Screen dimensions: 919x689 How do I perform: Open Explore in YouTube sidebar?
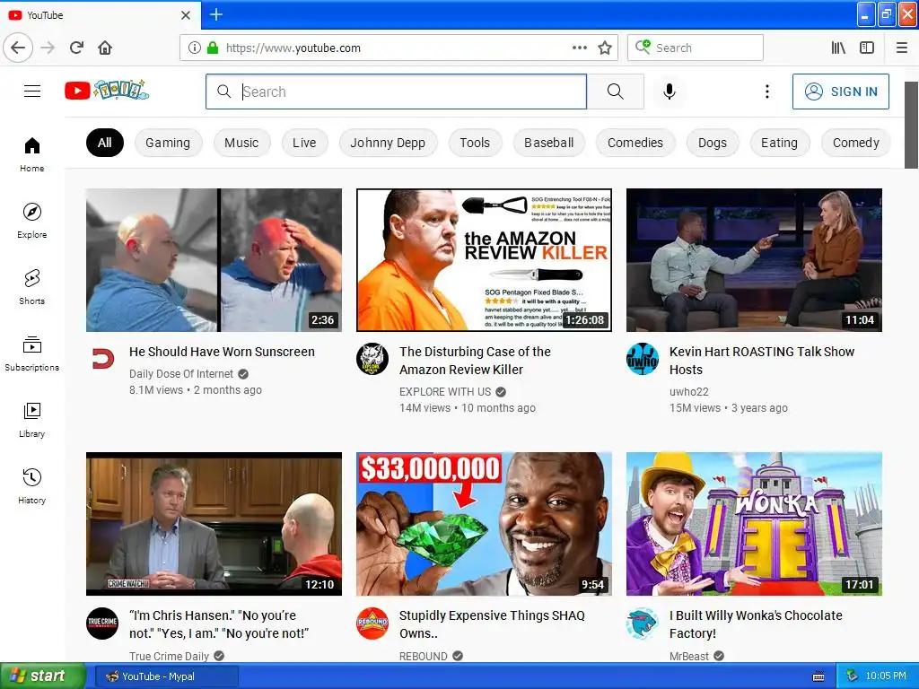pos(32,221)
